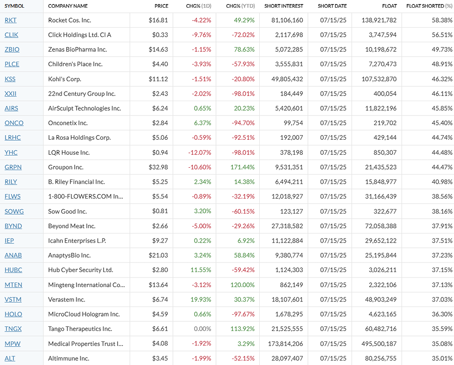Screen dimensions: 454x365
Task: Click the Short Date column header
Action: (x=332, y=6)
